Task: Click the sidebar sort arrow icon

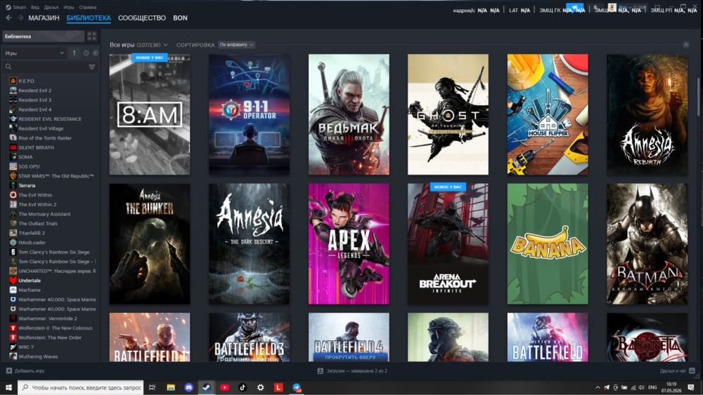Action: (x=75, y=53)
